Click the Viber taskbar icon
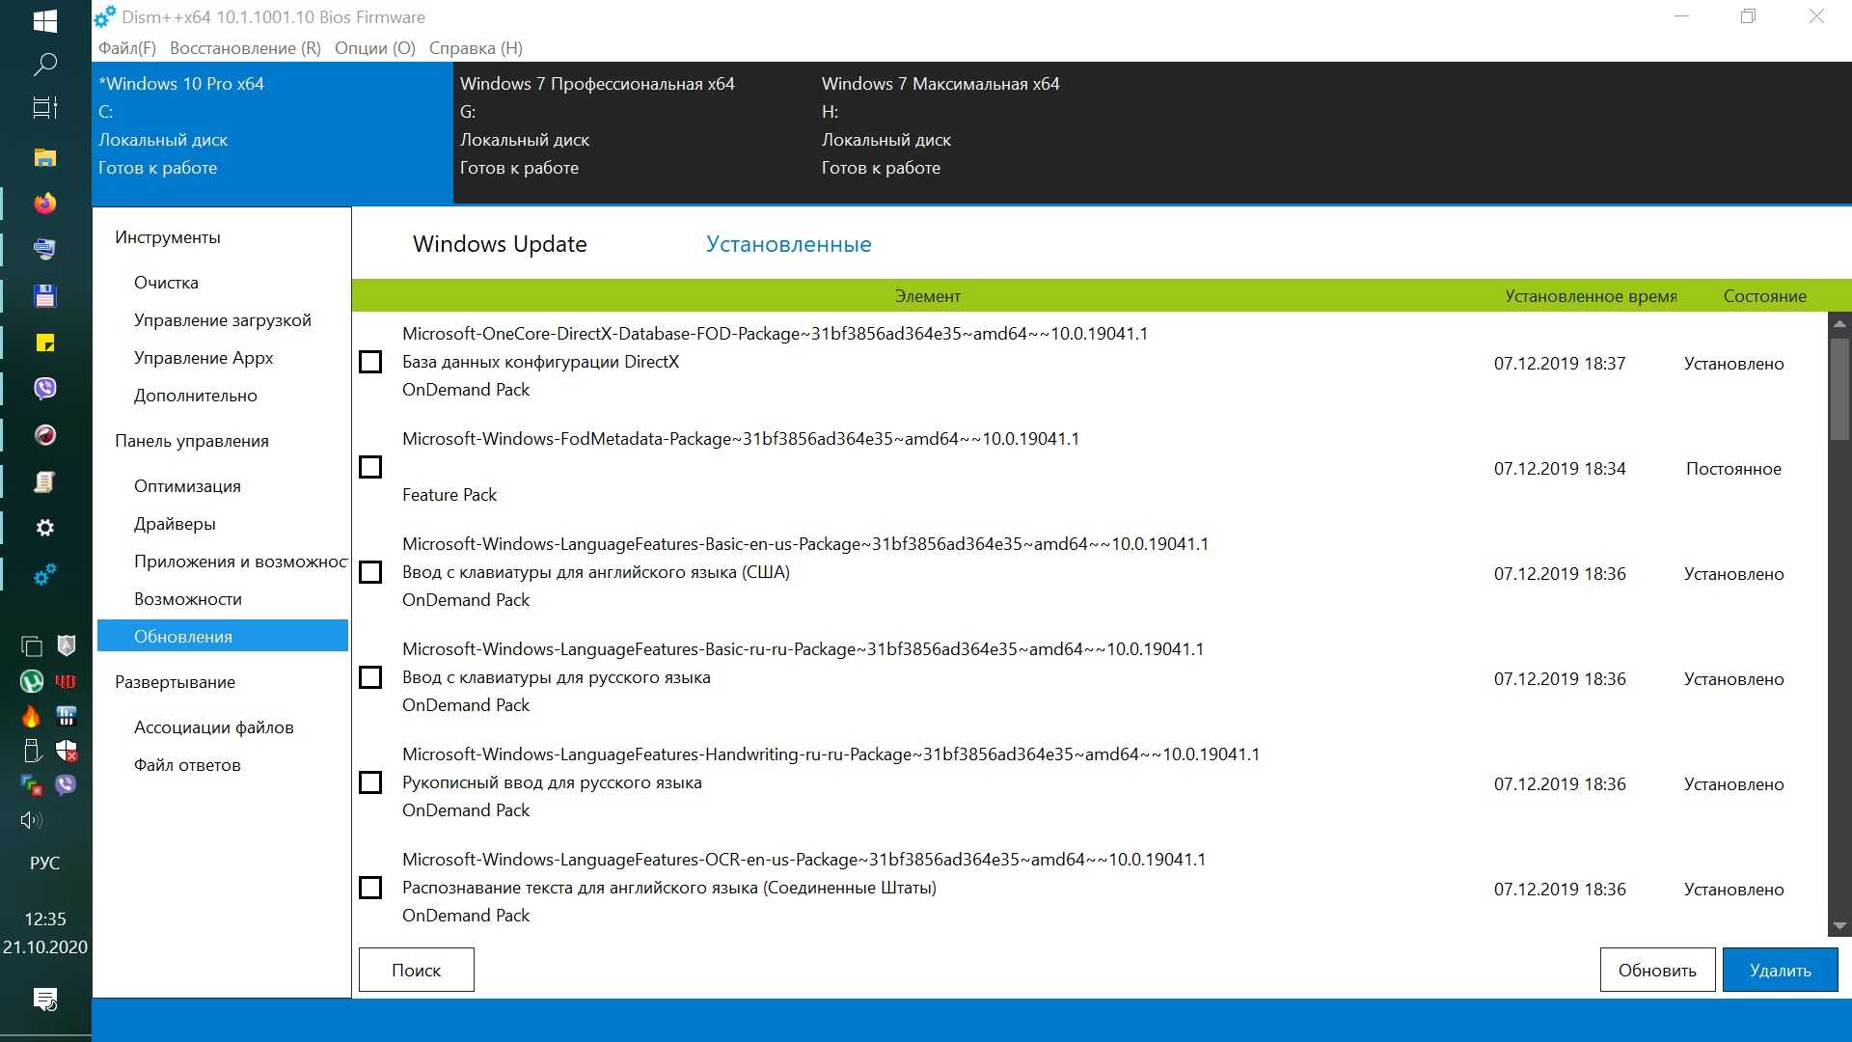1852x1042 pixels. pos(44,389)
